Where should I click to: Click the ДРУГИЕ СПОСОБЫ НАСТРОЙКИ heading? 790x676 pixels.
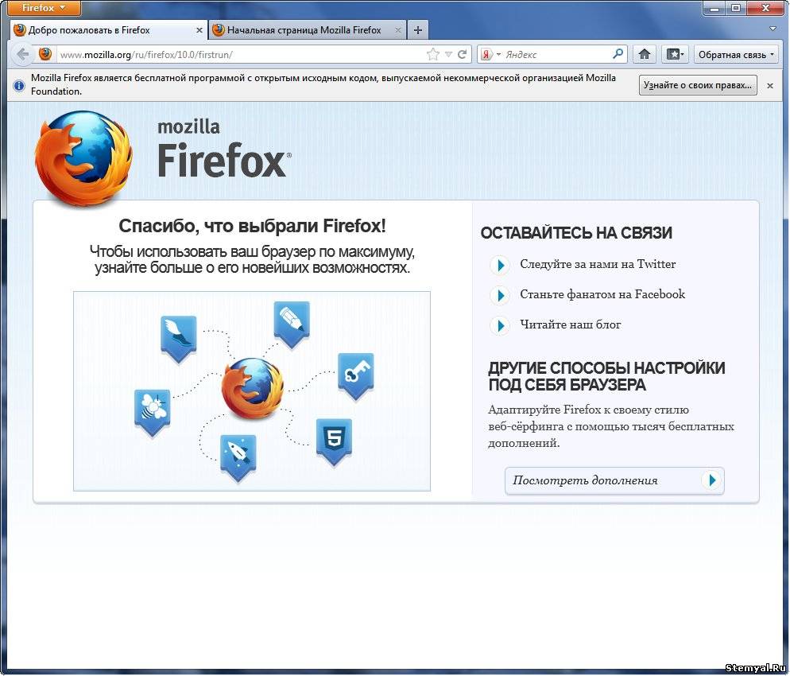pos(606,376)
